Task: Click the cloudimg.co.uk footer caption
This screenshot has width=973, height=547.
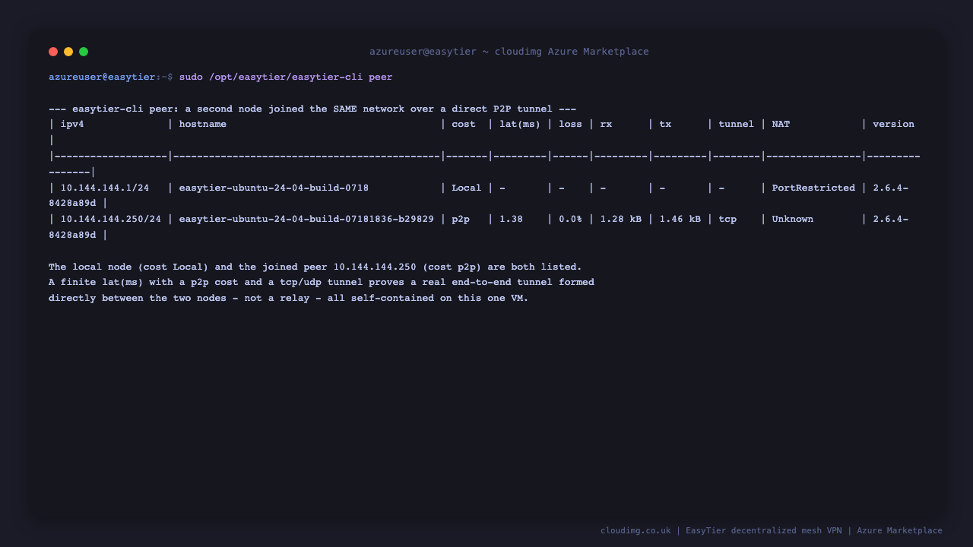Action: pyautogui.click(x=772, y=531)
